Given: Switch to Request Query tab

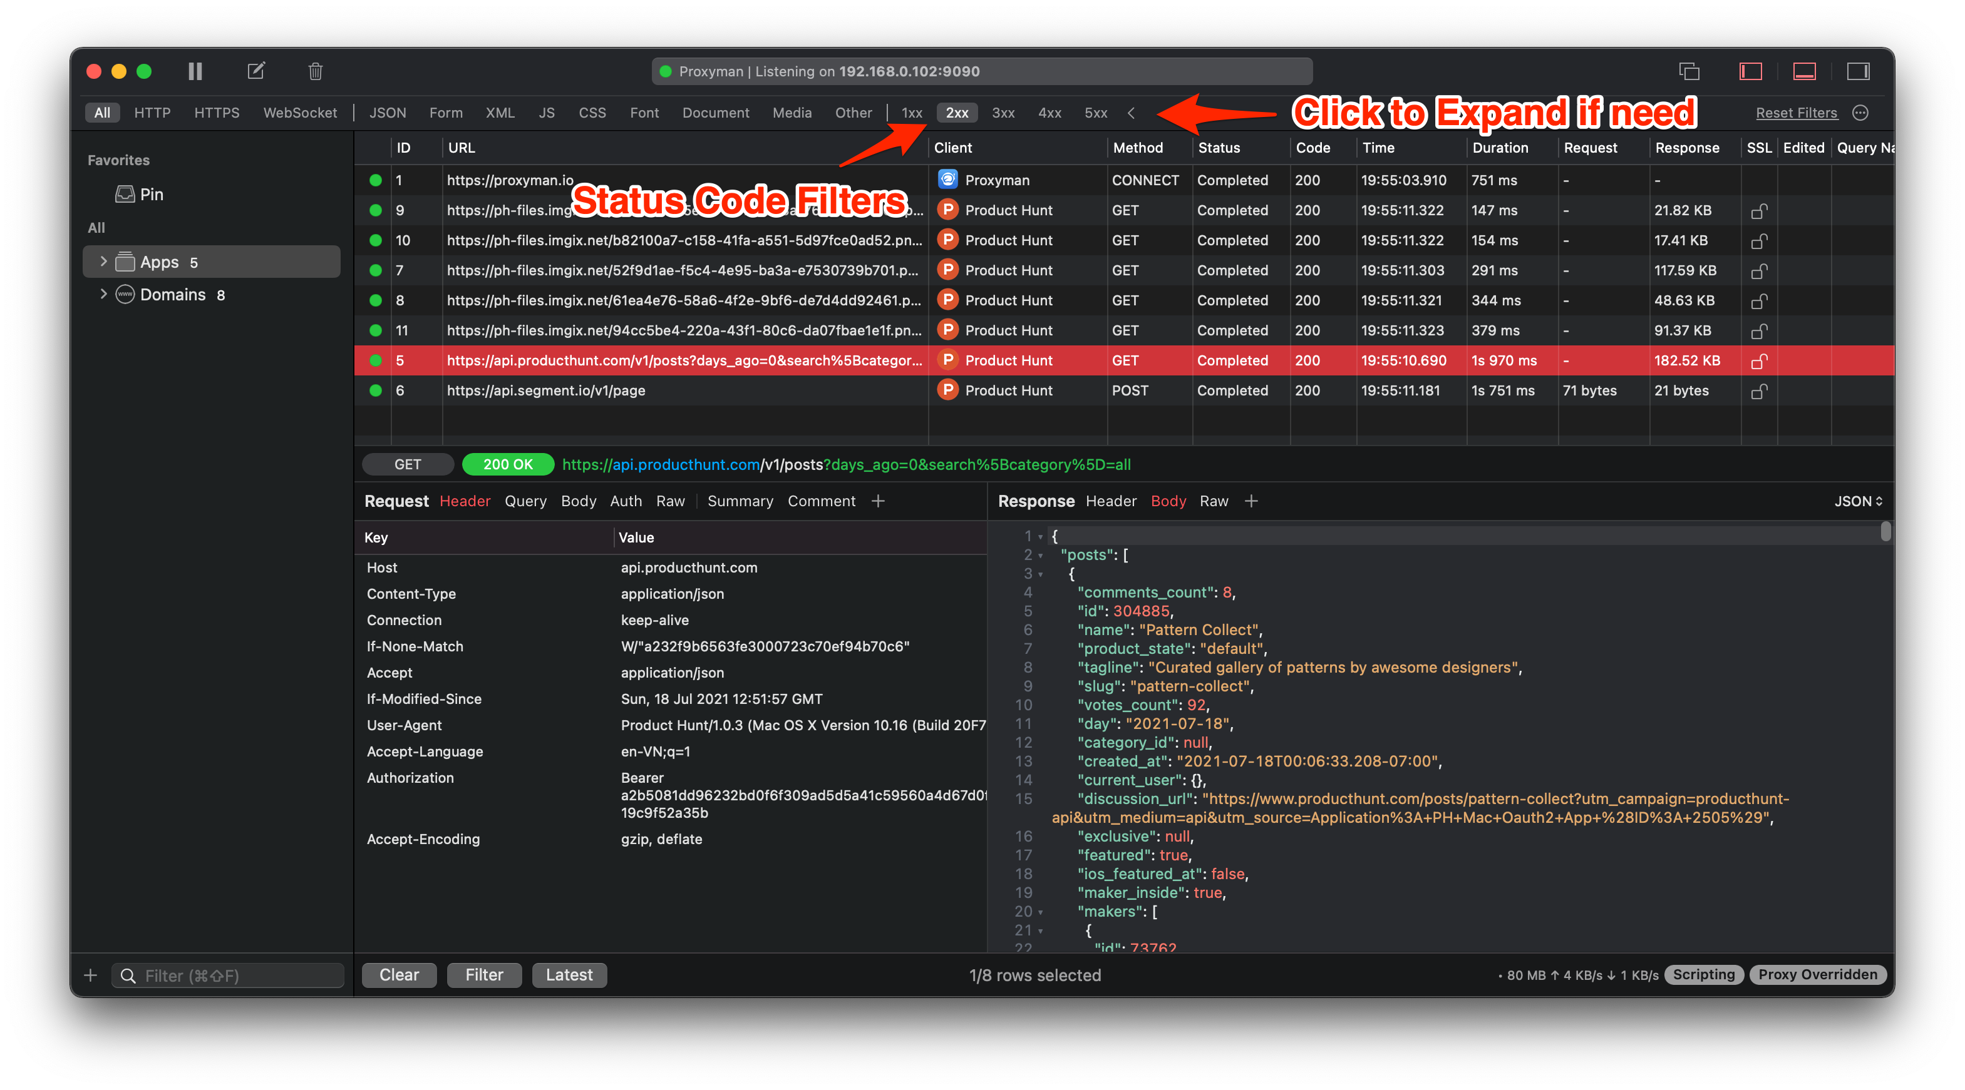Looking at the screenshot, I should pyautogui.click(x=525, y=501).
